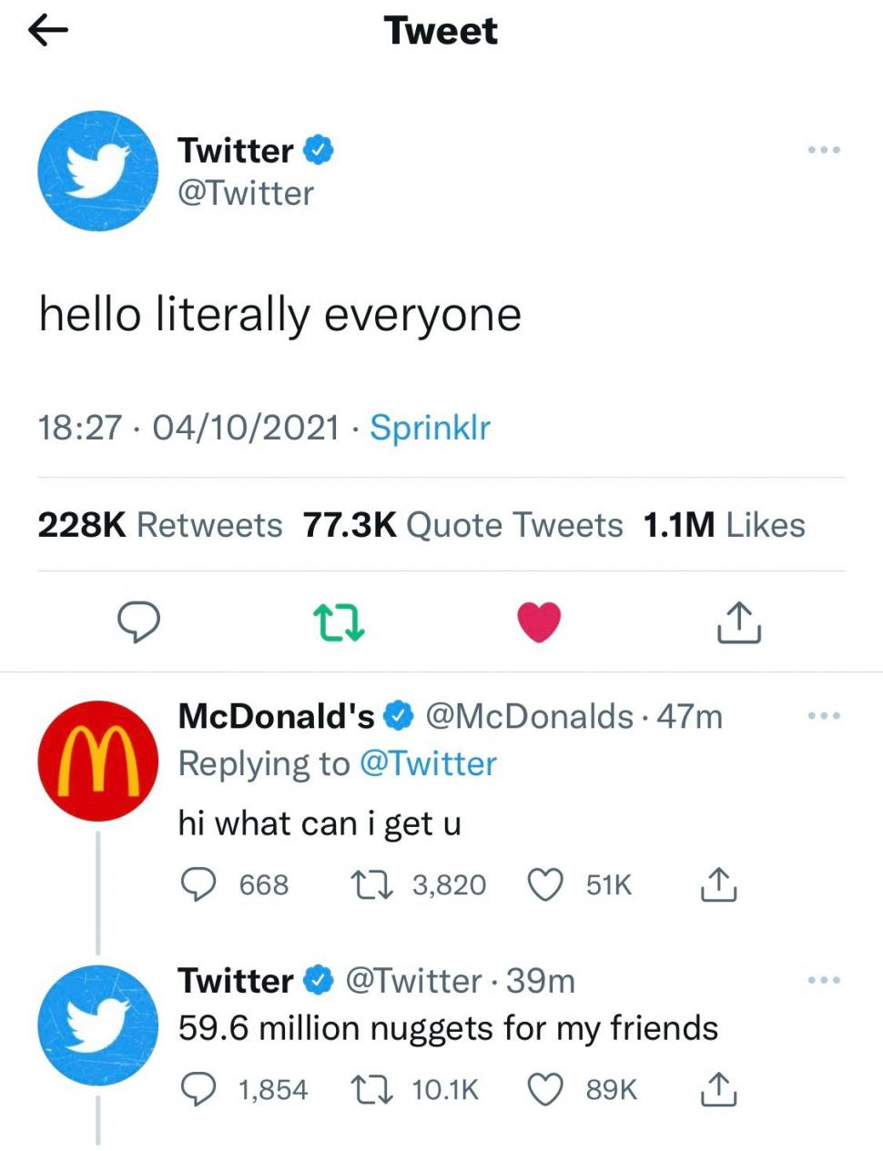The image size is (883, 1151).
Task: Open more options on the main tweet
Action: point(823,149)
